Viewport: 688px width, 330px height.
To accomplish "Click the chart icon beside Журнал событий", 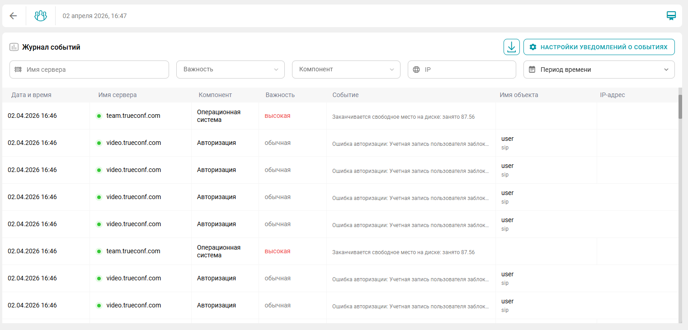I will point(14,47).
